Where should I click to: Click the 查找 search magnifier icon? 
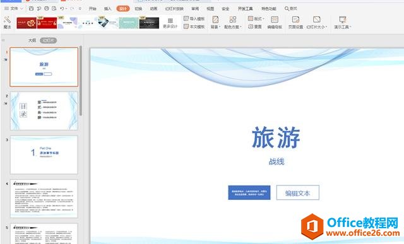click(287, 8)
